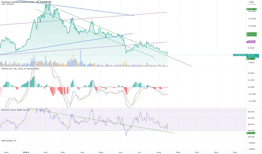This screenshot has width=262, height=154.
Task: Click the tallest volume bar near April
Action: [80, 58]
